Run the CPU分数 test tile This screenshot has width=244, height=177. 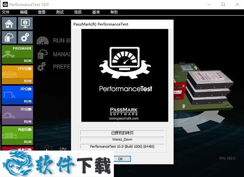(x=17, y=75)
